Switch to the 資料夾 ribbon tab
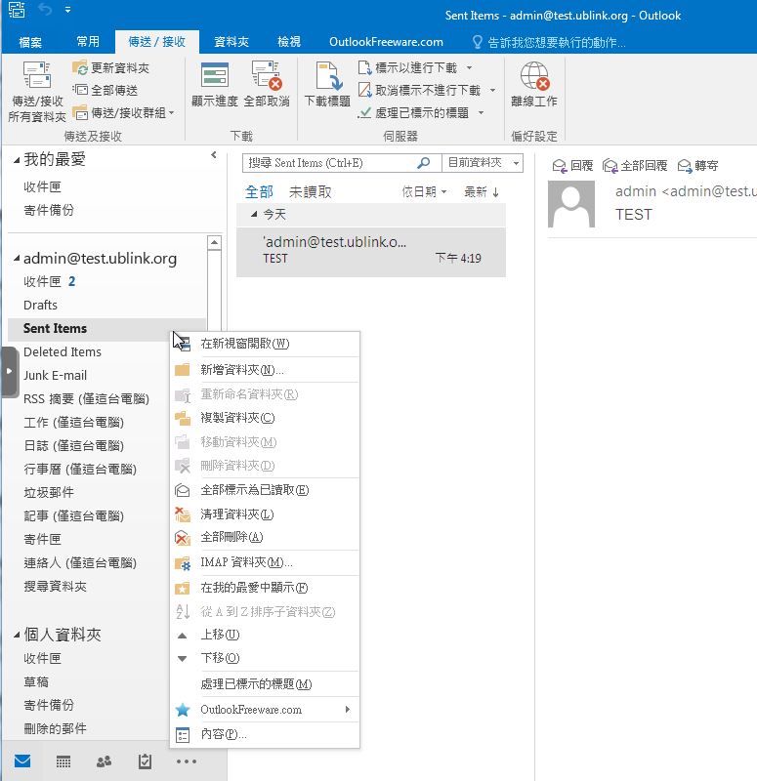 point(231,42)
